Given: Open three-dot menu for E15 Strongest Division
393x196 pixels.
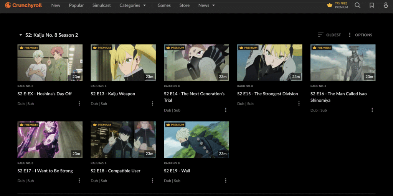Looking at the screenshot, I should pos(299,103).
